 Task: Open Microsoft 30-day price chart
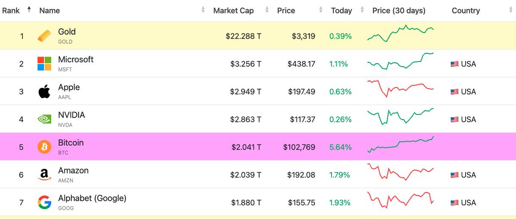(x=400, y=61)
